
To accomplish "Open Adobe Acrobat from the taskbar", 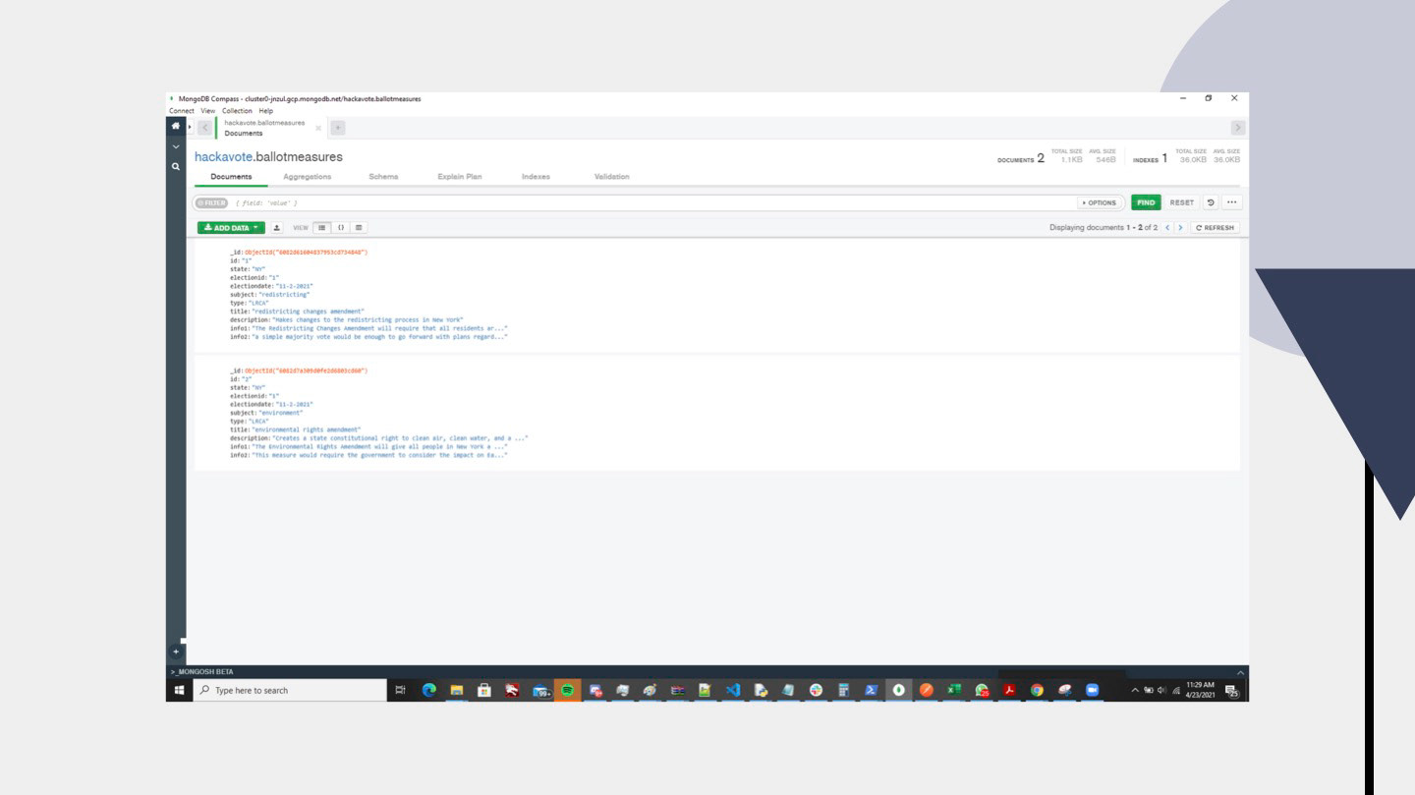I will coord(1008,691).
